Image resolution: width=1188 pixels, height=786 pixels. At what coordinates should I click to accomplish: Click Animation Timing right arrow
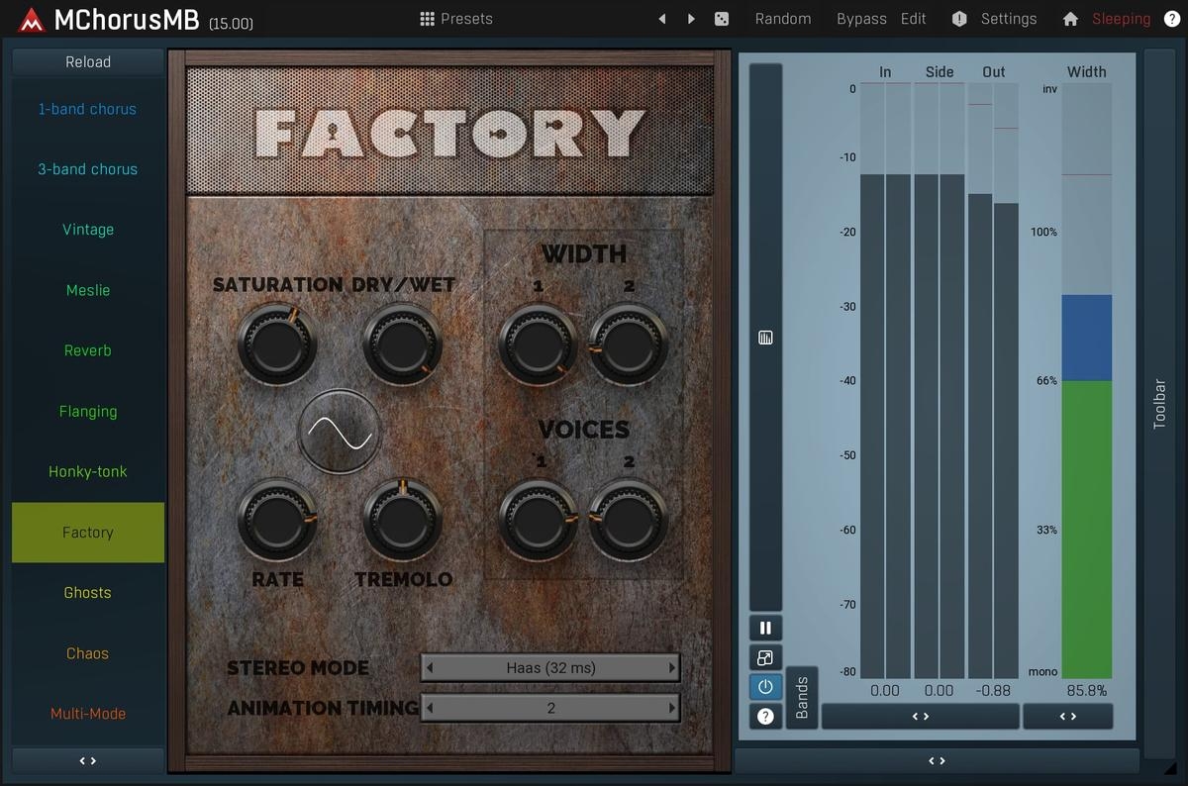[x=672, y=708]
